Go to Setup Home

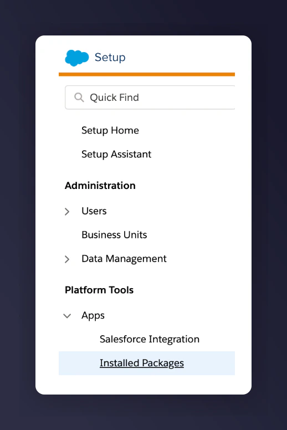pyautogui.click(x=110, y=130)
